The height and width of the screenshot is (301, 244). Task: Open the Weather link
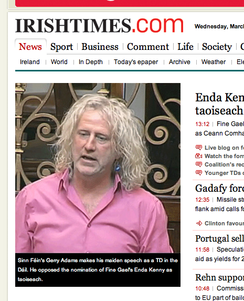(214, 62)
